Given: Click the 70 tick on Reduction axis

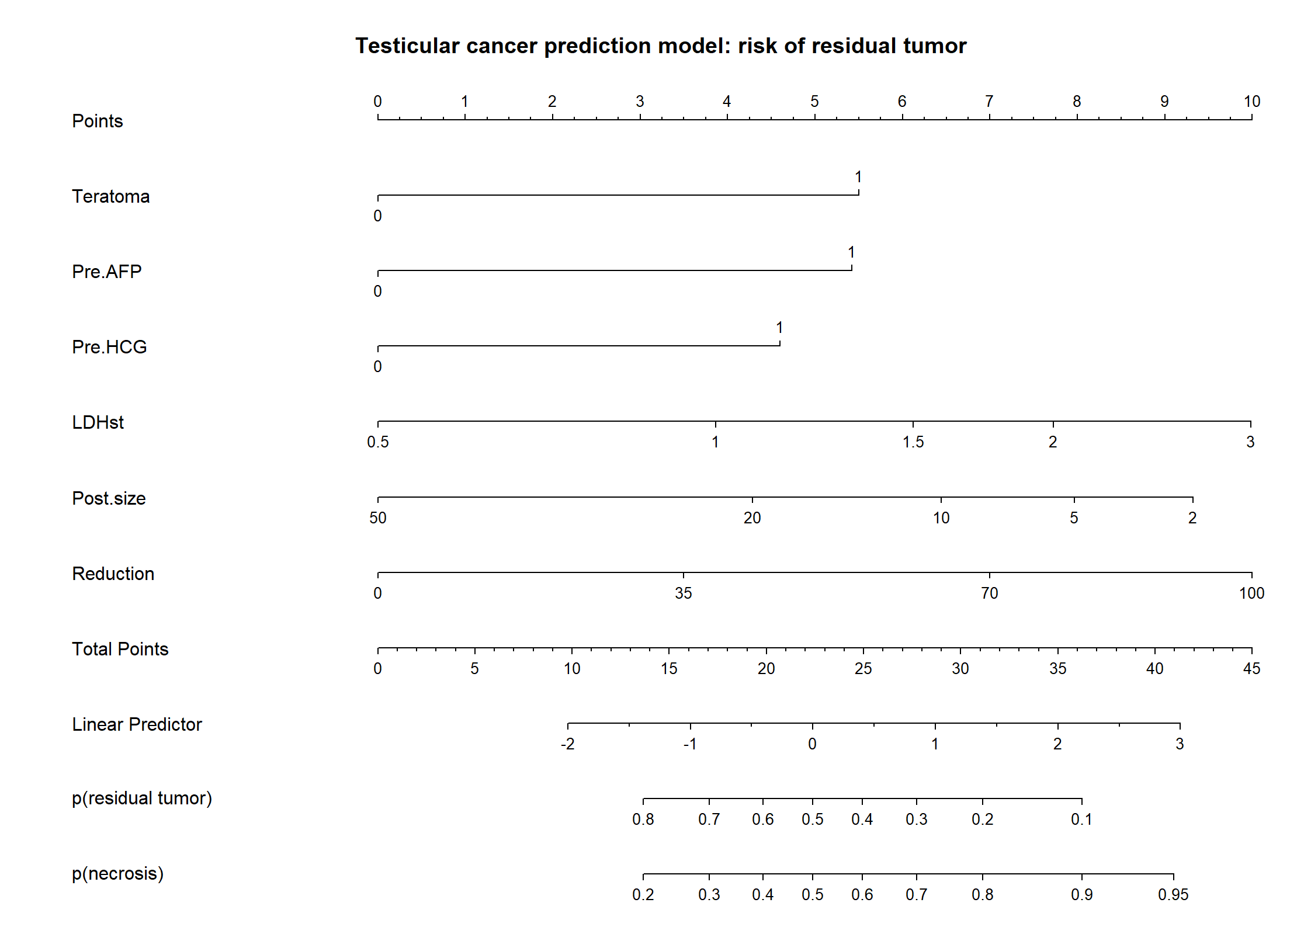Looking at the screenshot, I should [989, 593].
